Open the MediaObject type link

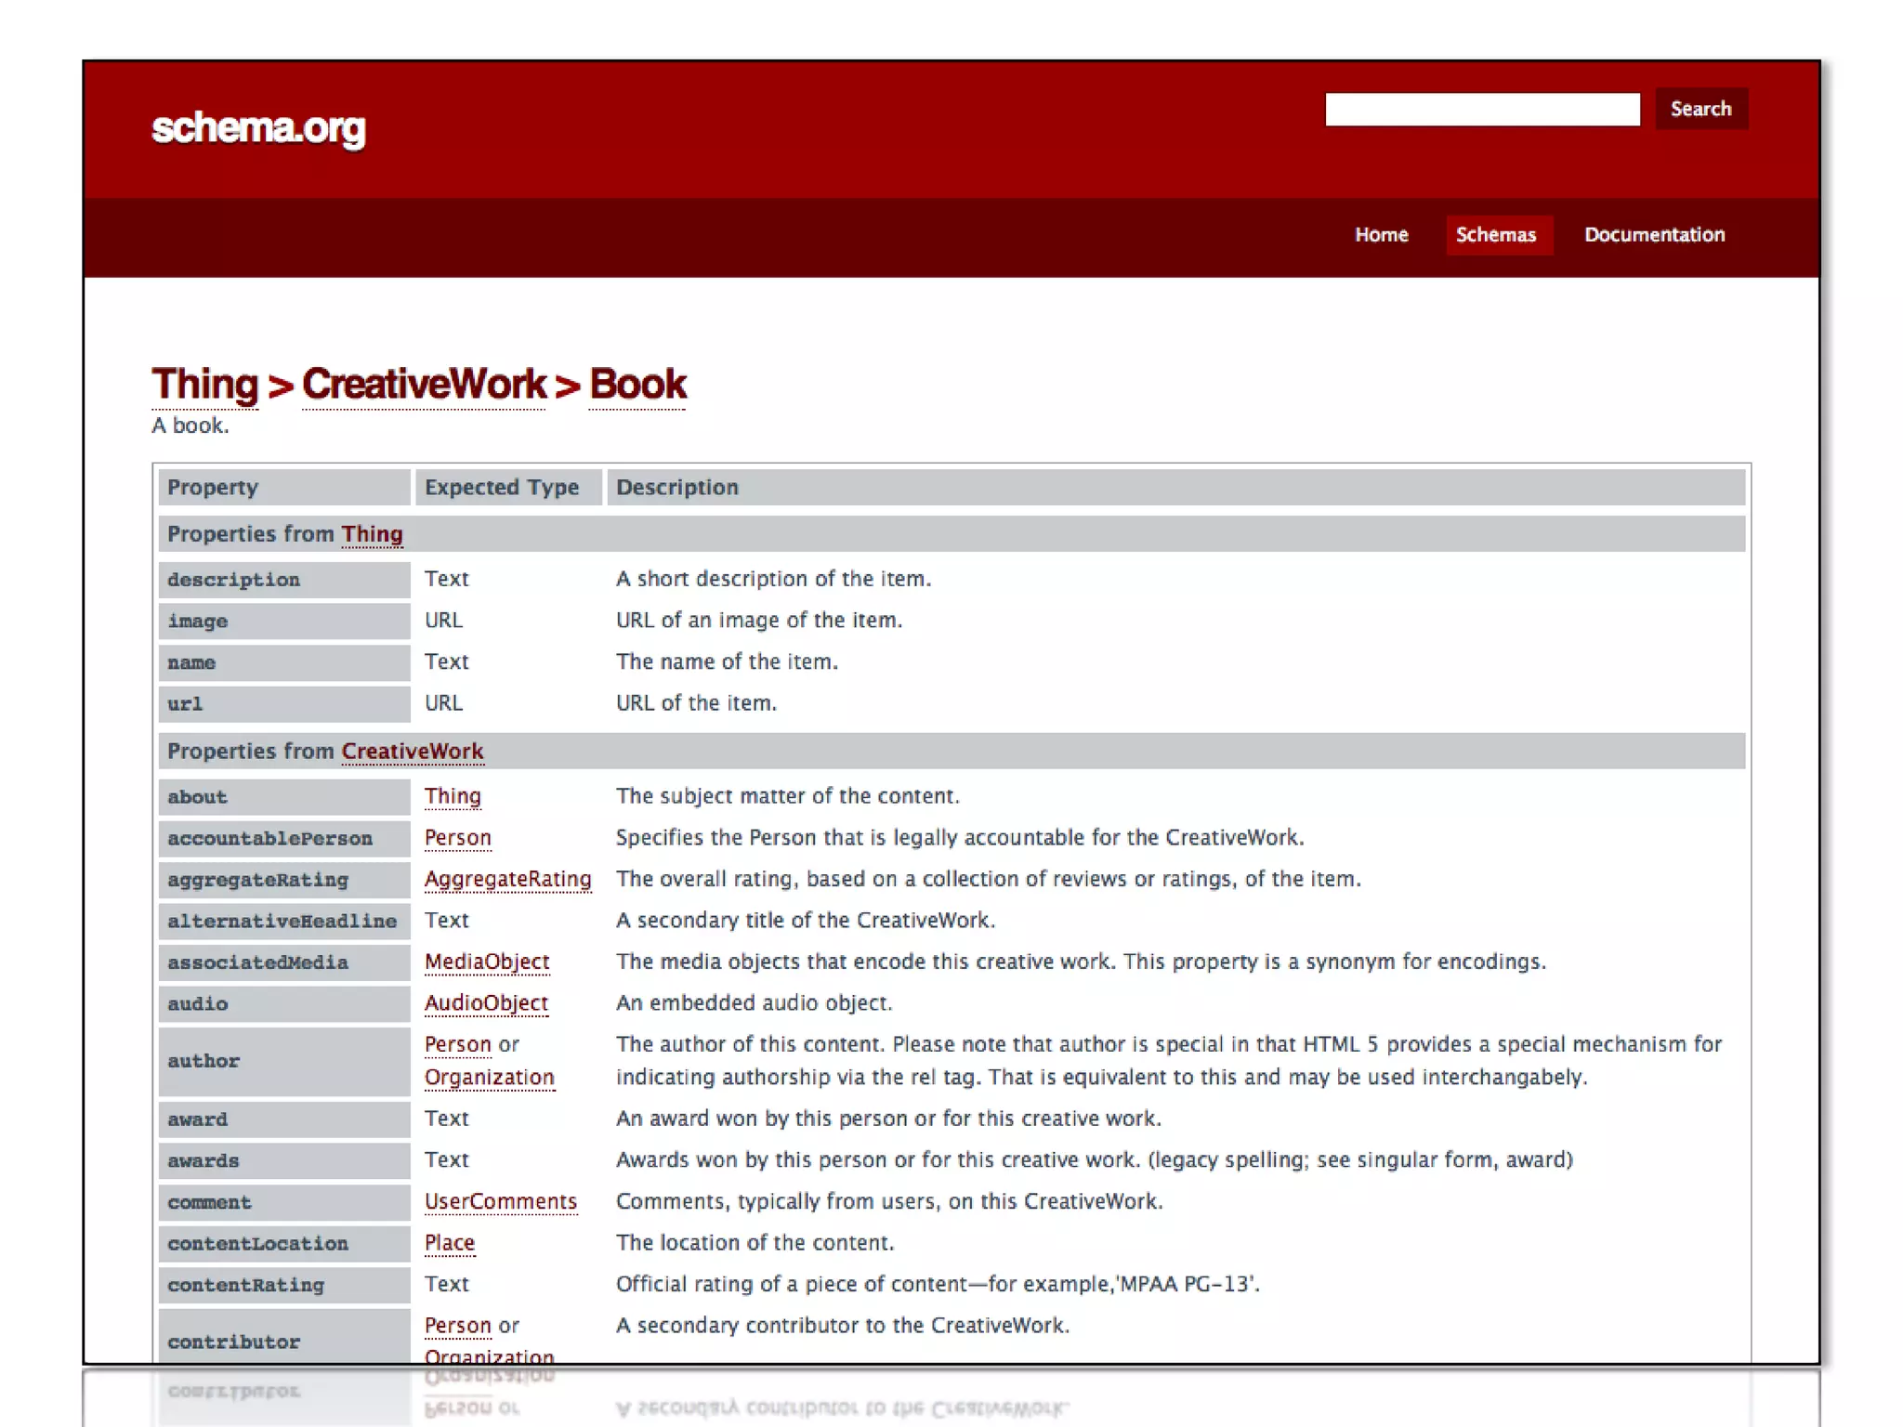click(487, 962)
